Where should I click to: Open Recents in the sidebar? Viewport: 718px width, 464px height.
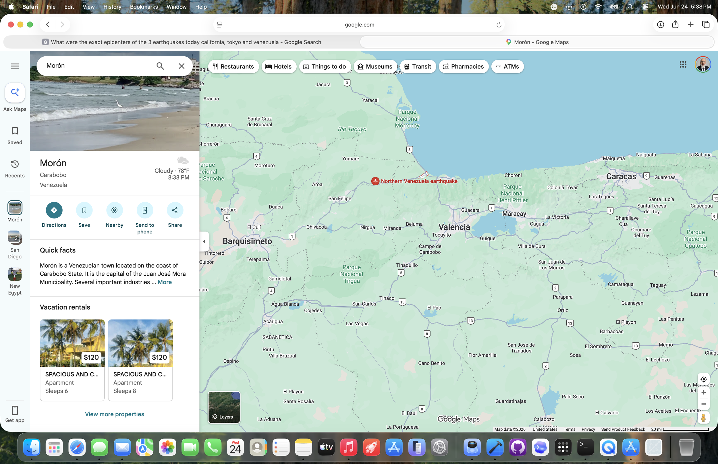(15, 169)
